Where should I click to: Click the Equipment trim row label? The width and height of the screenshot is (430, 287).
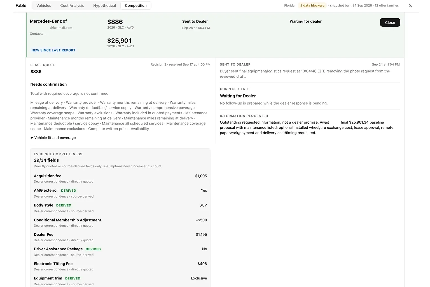pyautogui.click(x=48, y=278)
